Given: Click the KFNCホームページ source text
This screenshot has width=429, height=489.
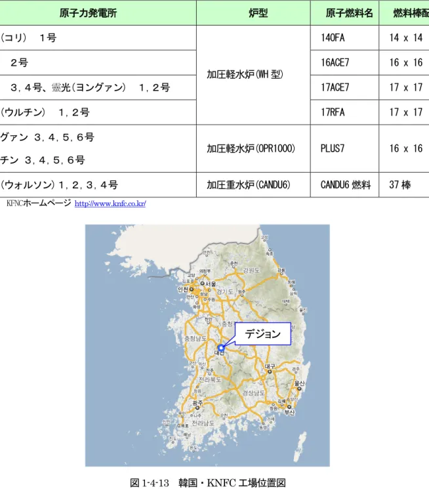Looking at the screenshot, I should (39, 203).
